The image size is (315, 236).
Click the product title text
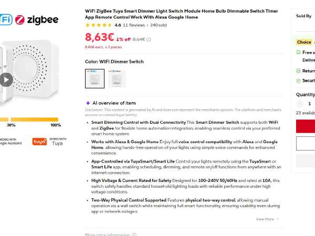(182, 14)
